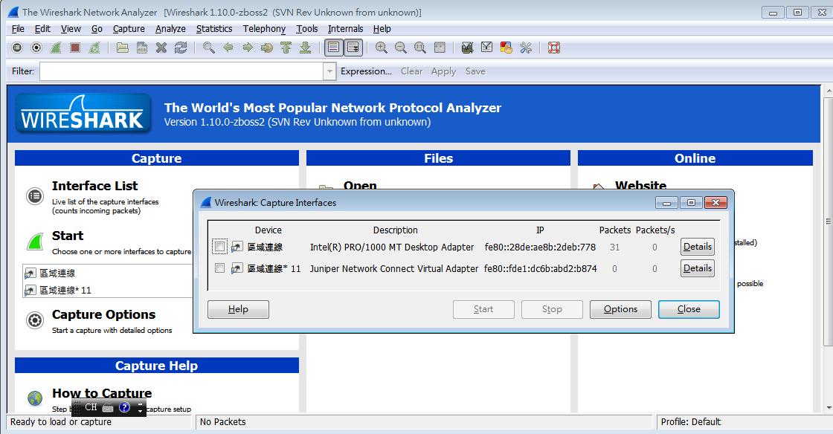Click the green shark fin Start icon
This screenshot has width=833, height=434.
pyautogui.click(x=35, y=242)
